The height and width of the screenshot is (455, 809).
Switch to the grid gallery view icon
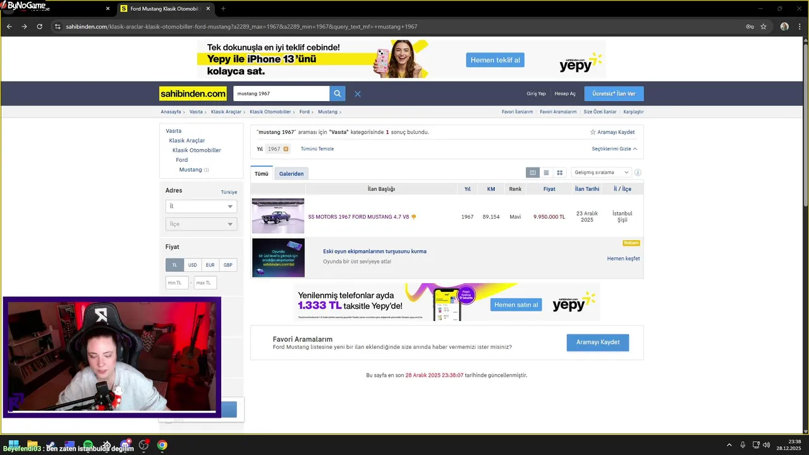click(559, 173)
